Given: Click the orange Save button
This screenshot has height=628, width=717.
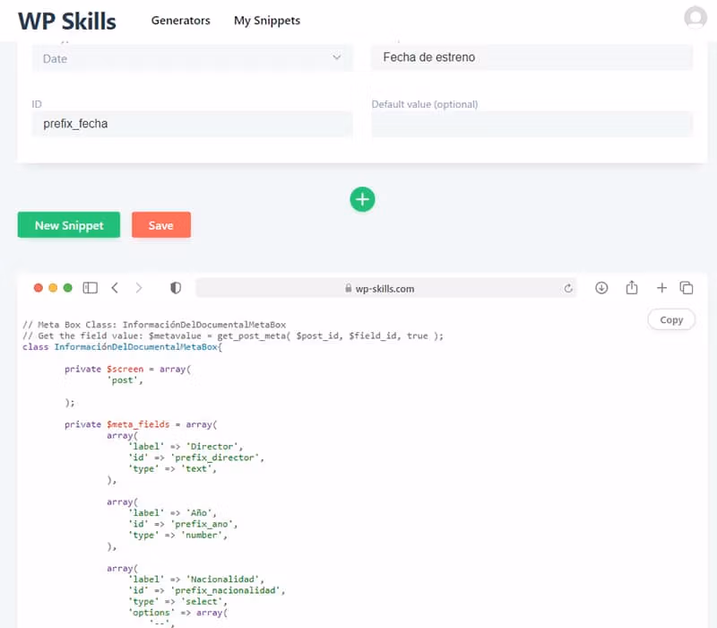Looking at the screenshot, I should click(x=161, y=225).
